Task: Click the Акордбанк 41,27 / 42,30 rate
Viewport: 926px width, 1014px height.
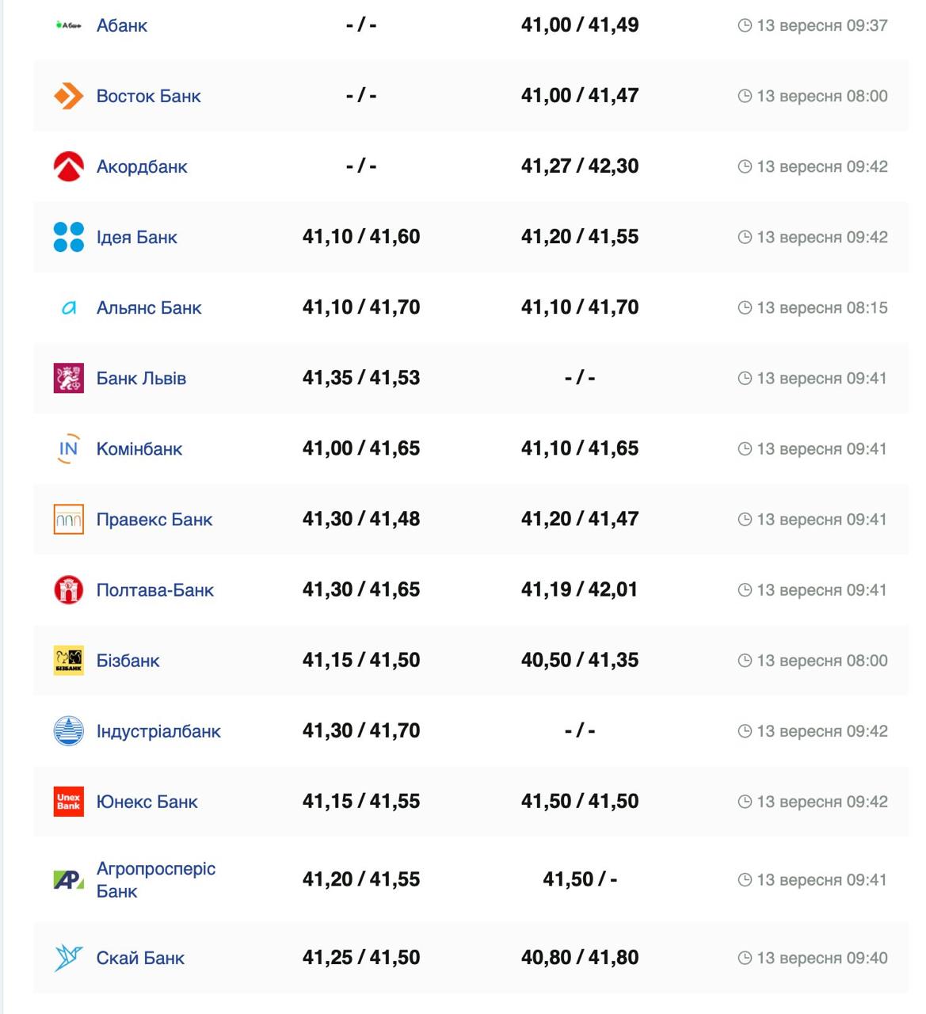Action: 580,166
